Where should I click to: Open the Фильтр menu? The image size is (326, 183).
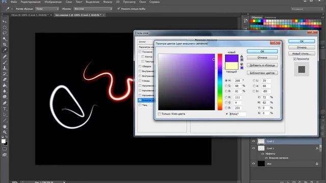(107, 2)
